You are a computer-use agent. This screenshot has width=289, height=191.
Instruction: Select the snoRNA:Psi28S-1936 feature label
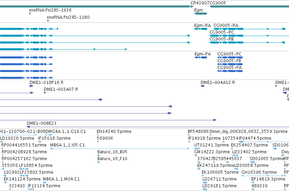pyautogui.click(x=50, y=10)
